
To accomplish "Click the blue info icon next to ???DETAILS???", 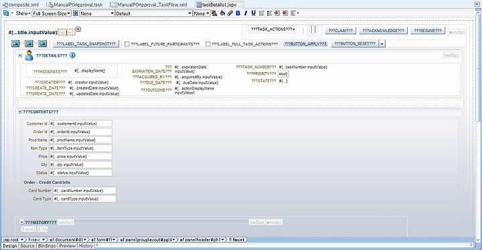I will pos(72,55).
